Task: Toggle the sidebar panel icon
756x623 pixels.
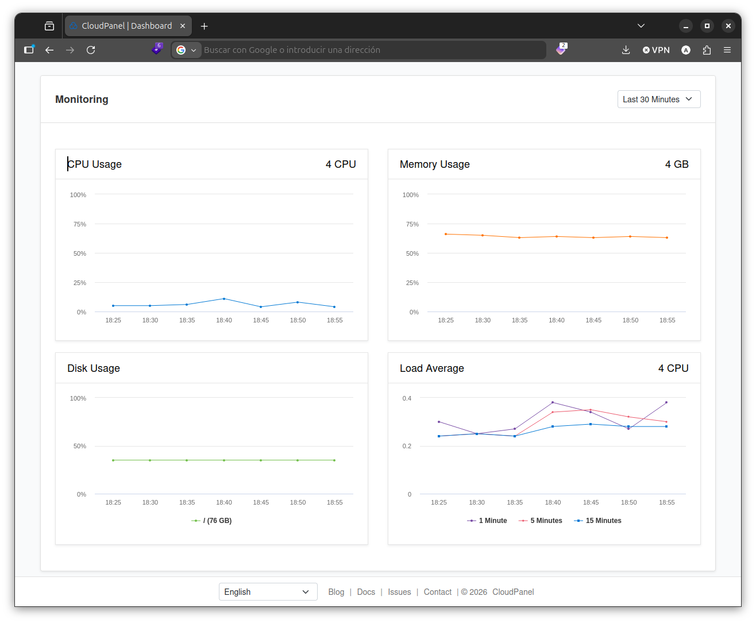Action: click(29, 50)
